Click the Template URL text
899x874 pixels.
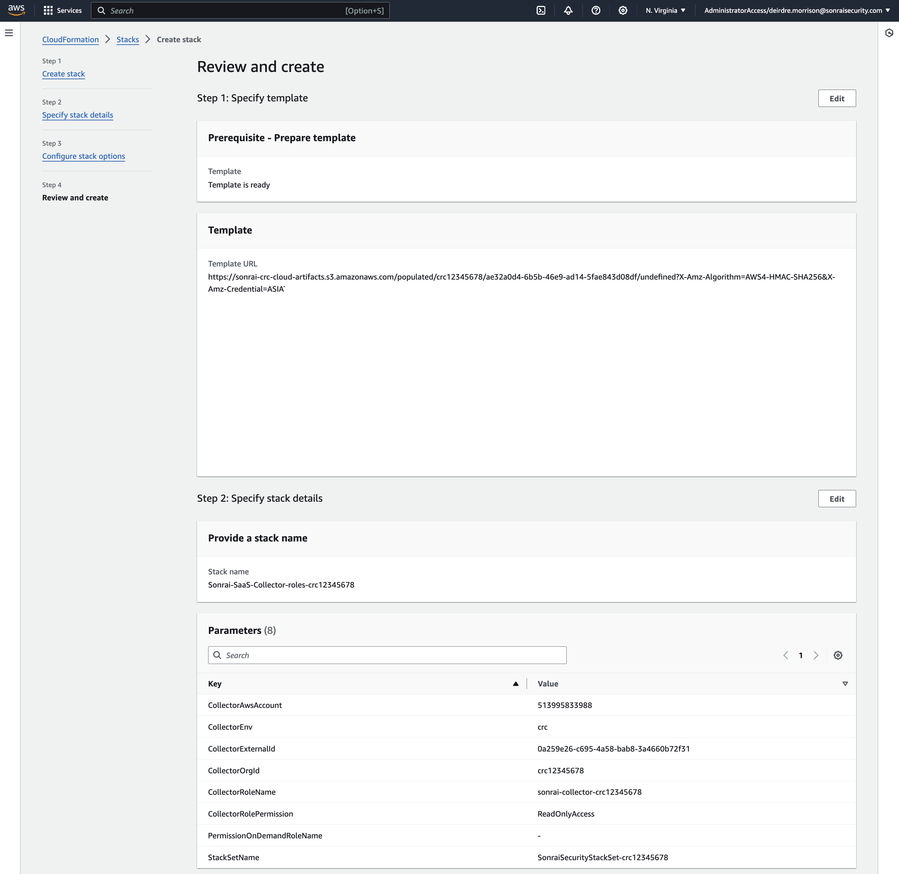click(x=521, y=283)
